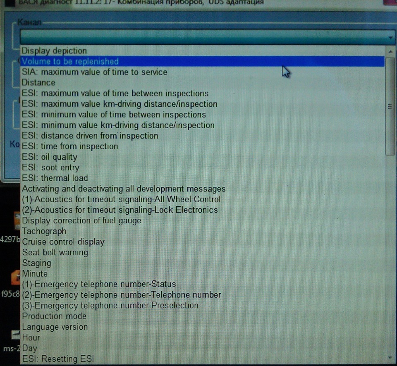Choose '(2)-Emergency telephone number-Telephone number'
Viewport: 397px width, 366px height.
click(x=203, y=295)
